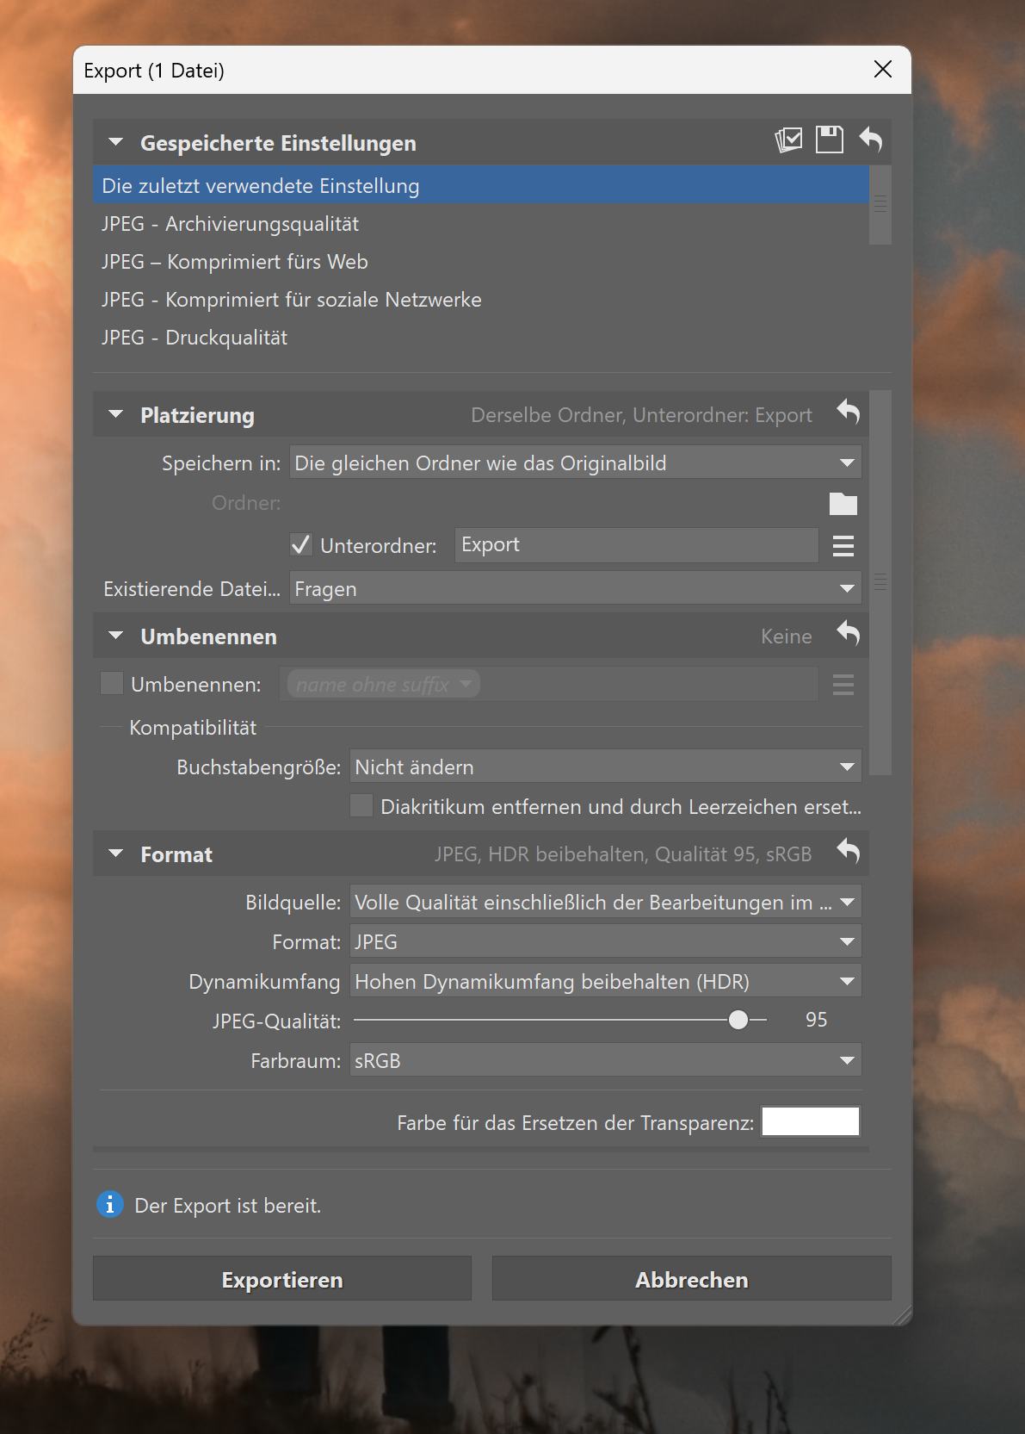Select the 'JPEG - Druckqualität' preset
The image size is (1025, 1434).
(x=481, y=337)
